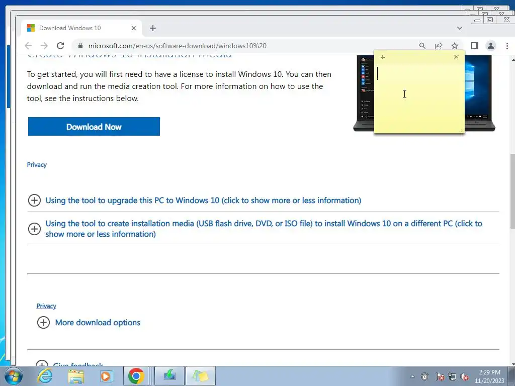Click the network tray icon
Screen dimensions: 515x386
pos(452,377)
